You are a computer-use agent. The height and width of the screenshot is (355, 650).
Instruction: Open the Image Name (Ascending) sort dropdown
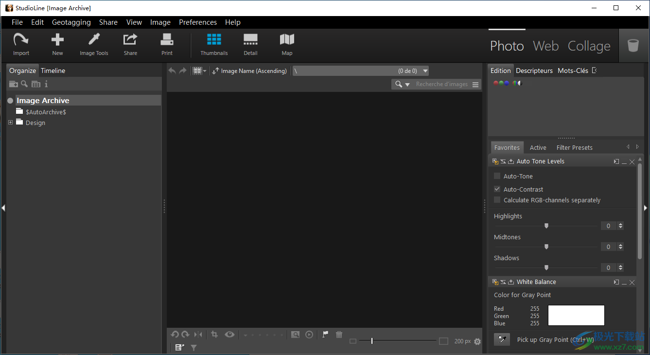click(249, 71)
